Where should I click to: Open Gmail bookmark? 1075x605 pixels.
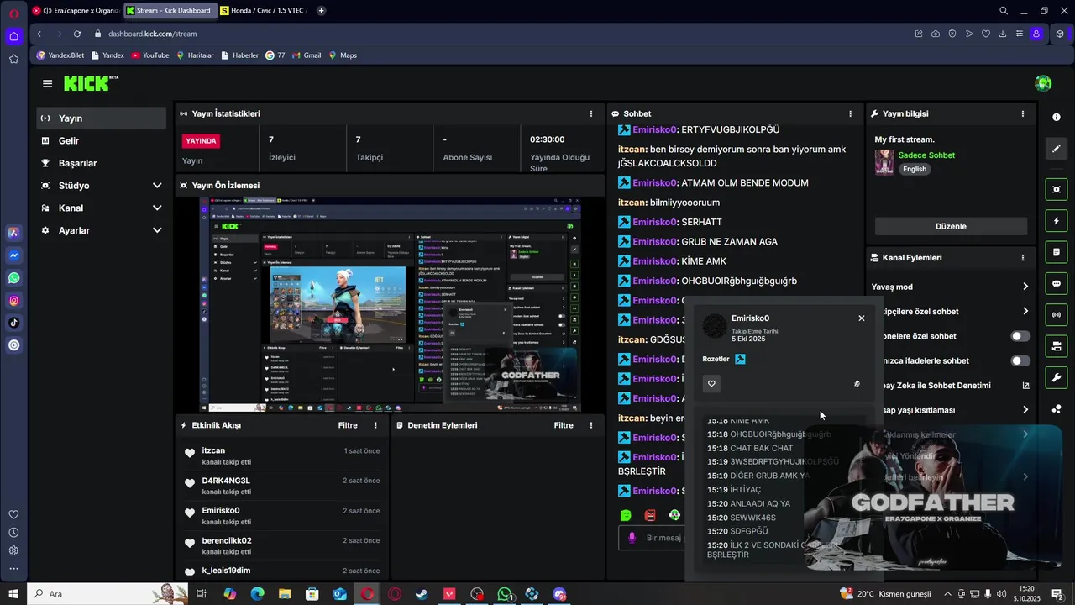pos(307,55)
